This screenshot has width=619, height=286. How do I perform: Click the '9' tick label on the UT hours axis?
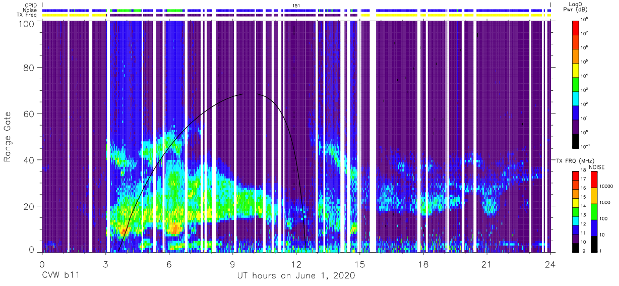(233, 264)
